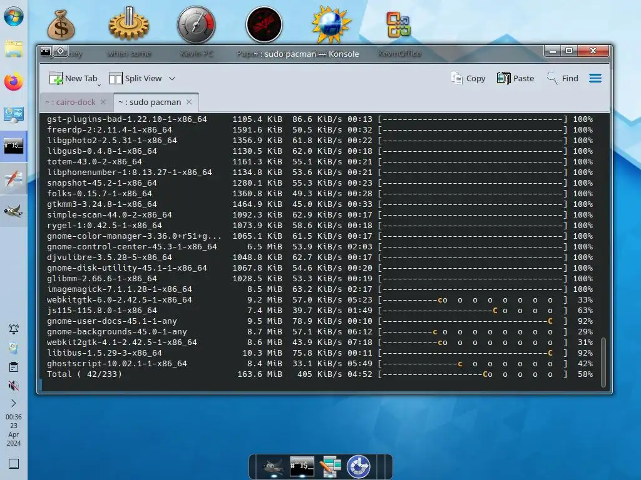Click the Konsole window menu icon in titlebar
The image size is (641, 480).
(x=45, y=51)
